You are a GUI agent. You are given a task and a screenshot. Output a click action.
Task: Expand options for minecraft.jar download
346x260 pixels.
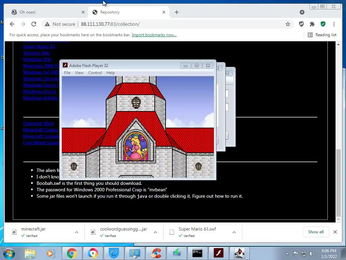pyautogui.click(x=77, y=232)
